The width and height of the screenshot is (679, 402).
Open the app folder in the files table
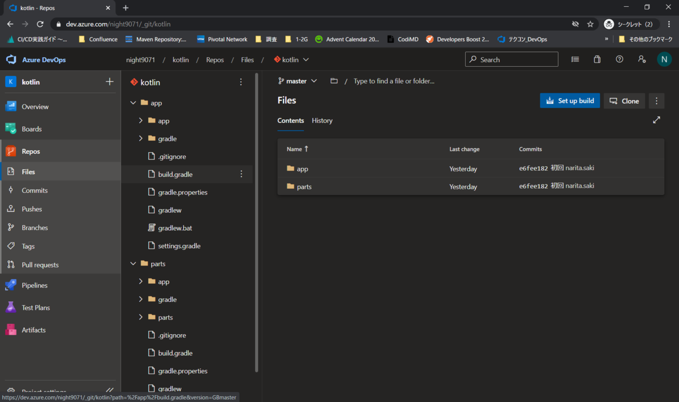point(302,168)
